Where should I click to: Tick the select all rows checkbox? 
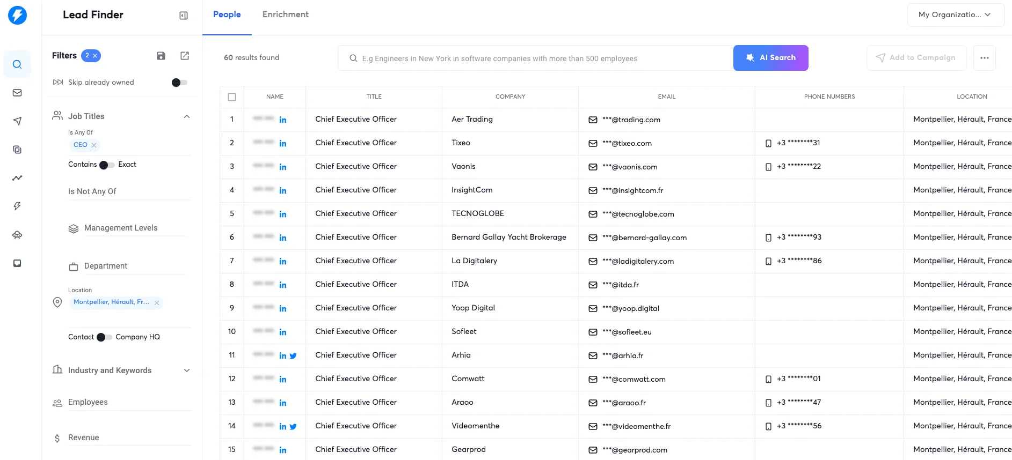(x=232, y=97)
